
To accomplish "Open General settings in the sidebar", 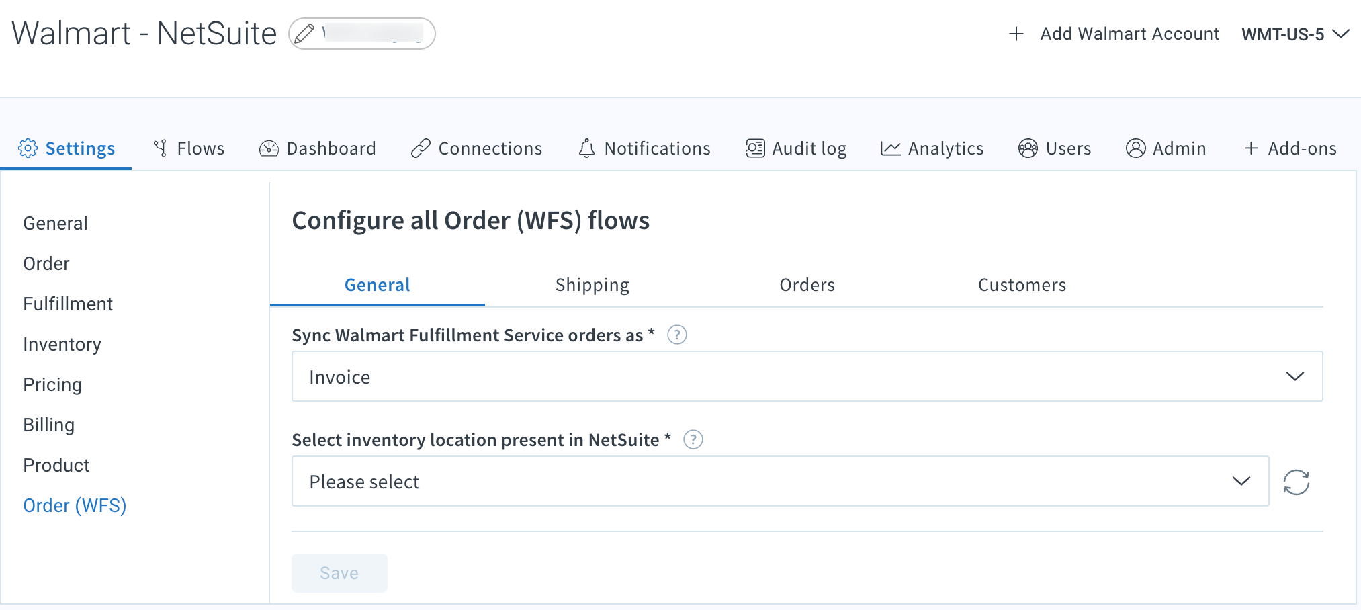I will click(x=56, y=223).
